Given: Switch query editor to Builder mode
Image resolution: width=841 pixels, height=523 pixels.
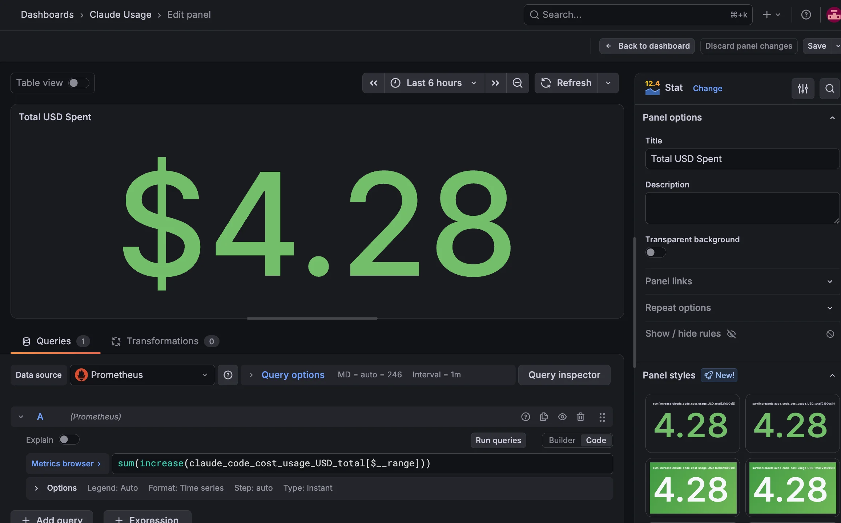Looking at the screenshot, I should [562, 441].
